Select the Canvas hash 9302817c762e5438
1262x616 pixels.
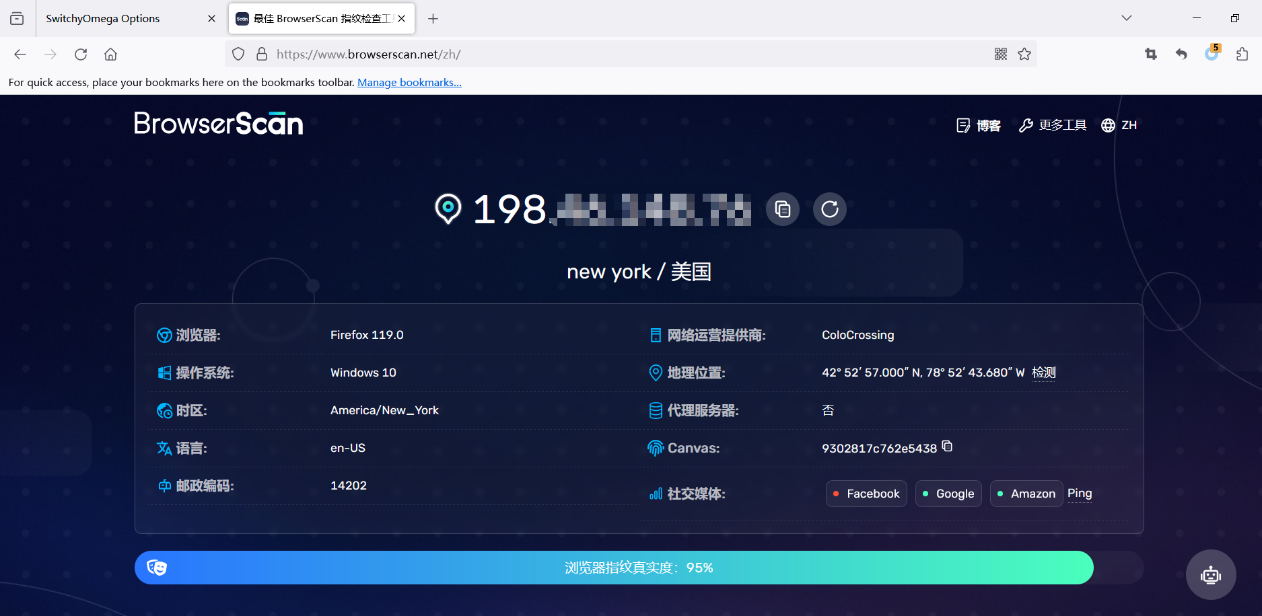(879, 449)
